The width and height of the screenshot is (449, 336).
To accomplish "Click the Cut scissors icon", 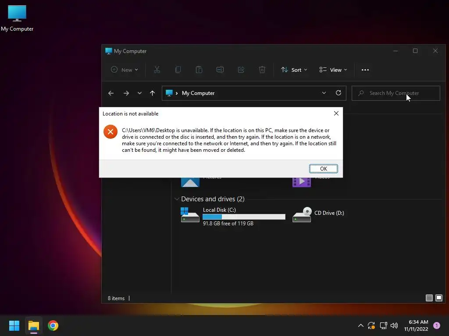I will click(x=157, y=70).
